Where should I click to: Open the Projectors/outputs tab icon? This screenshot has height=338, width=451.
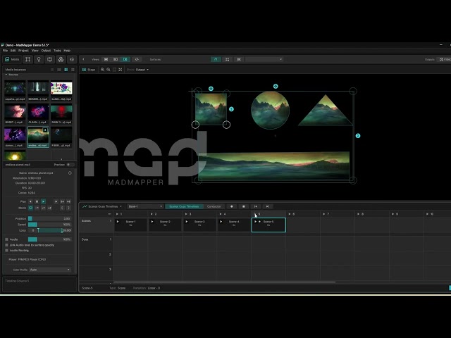(50, 59)
